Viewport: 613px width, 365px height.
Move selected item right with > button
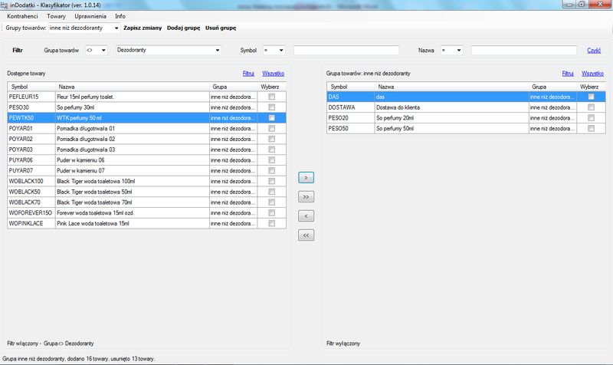click(306, 178)
